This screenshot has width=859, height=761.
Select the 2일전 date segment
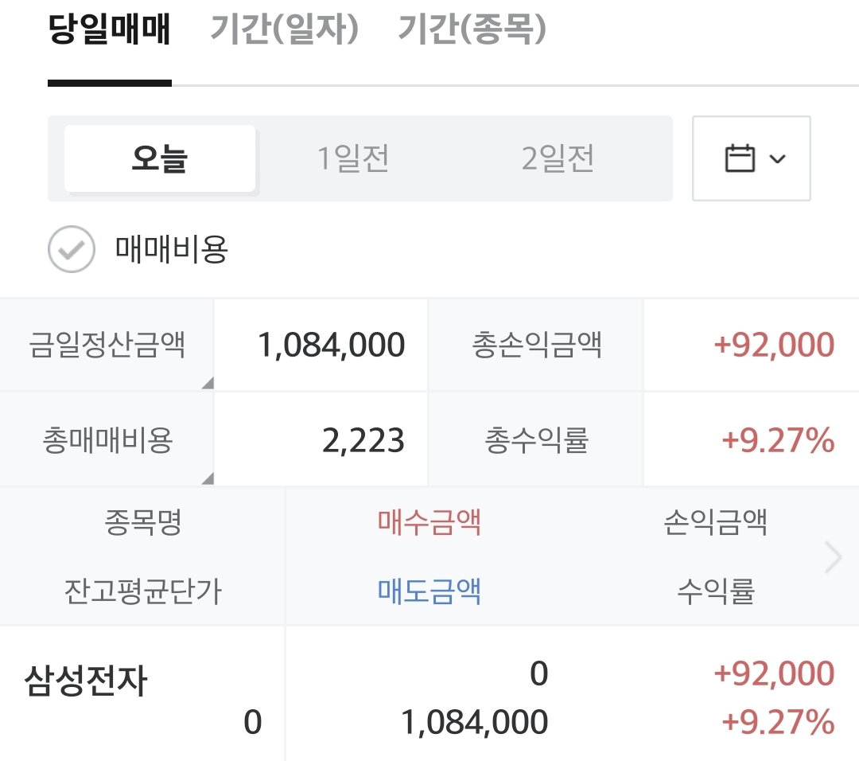point(558,158)
